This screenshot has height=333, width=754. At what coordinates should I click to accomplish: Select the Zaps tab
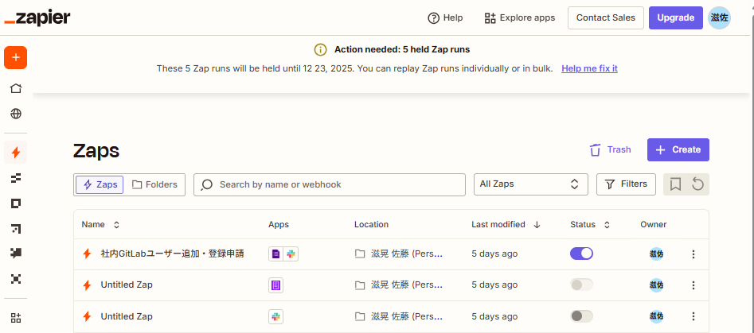100,184
